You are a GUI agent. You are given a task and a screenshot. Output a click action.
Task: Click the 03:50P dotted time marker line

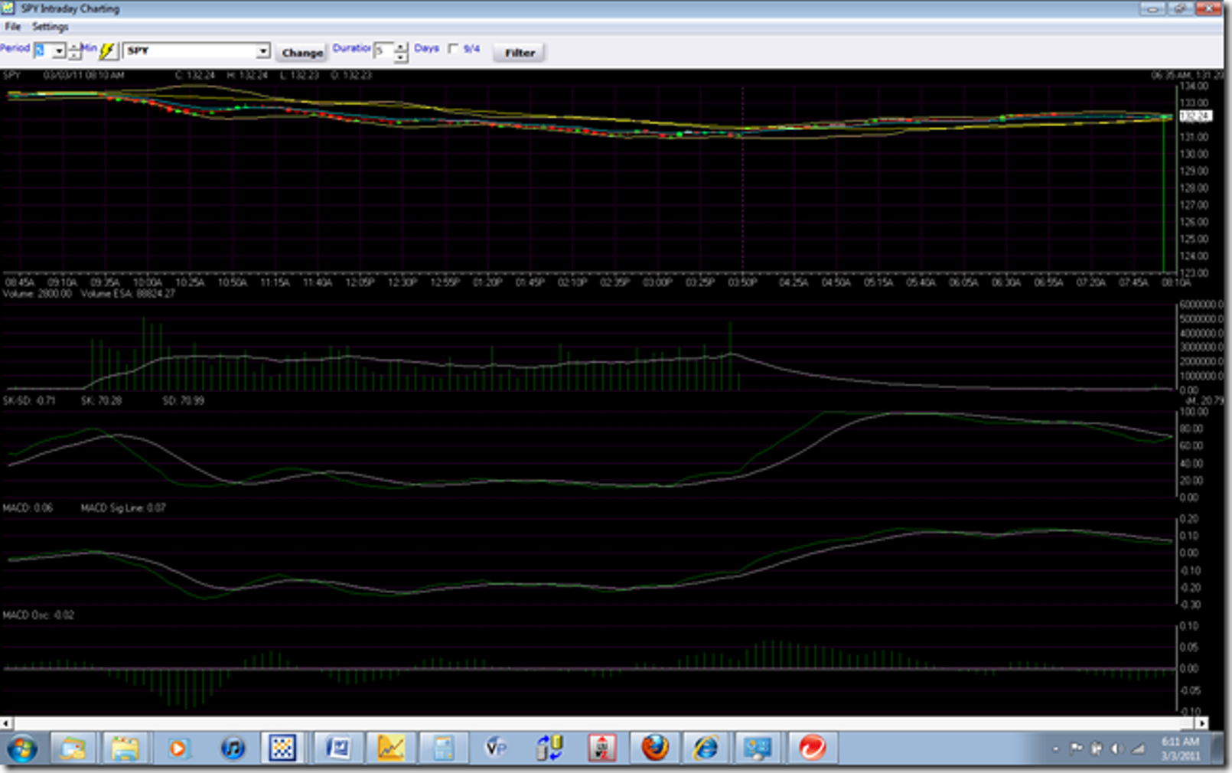point(742,180)
